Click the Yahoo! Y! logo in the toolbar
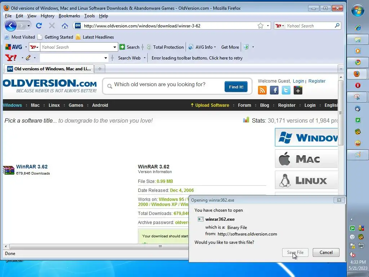 [11, 58]
